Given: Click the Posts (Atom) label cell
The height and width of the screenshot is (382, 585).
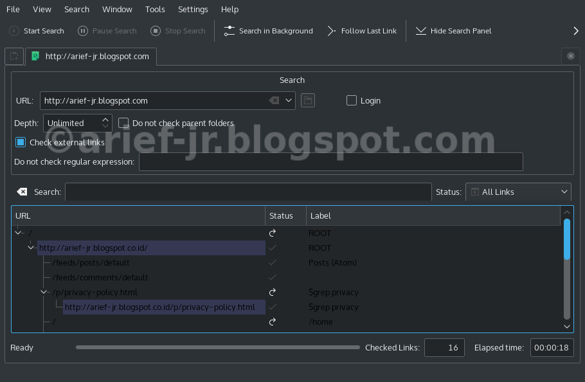Looking at the screenshot, I should (332, 262).
